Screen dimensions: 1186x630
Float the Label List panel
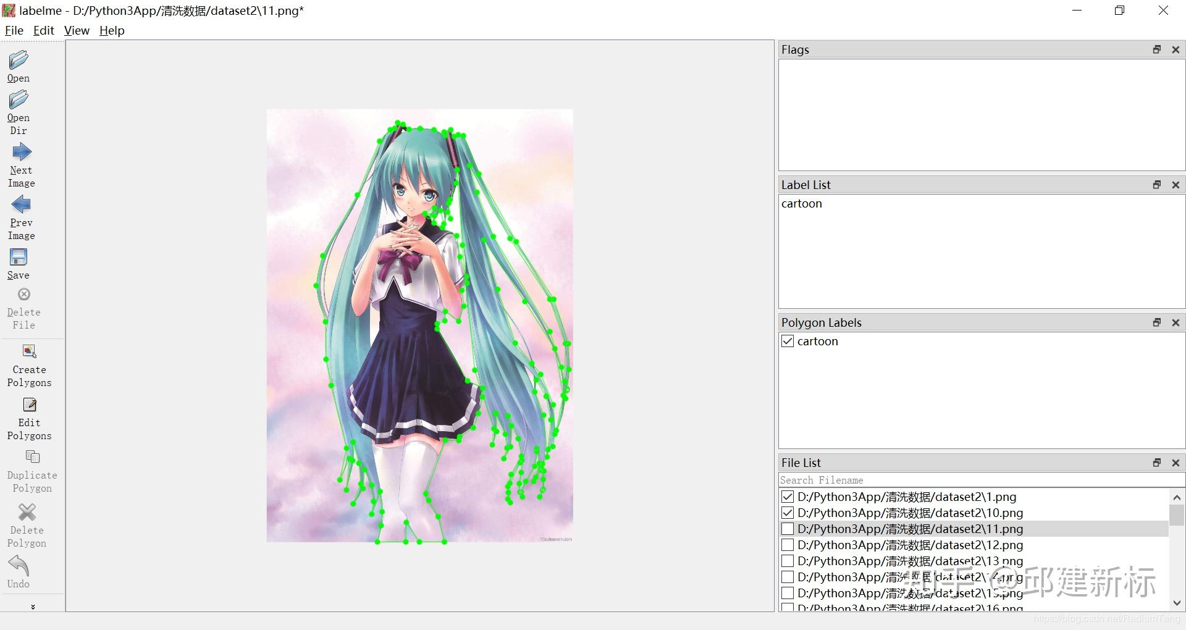pos(1157,185)
